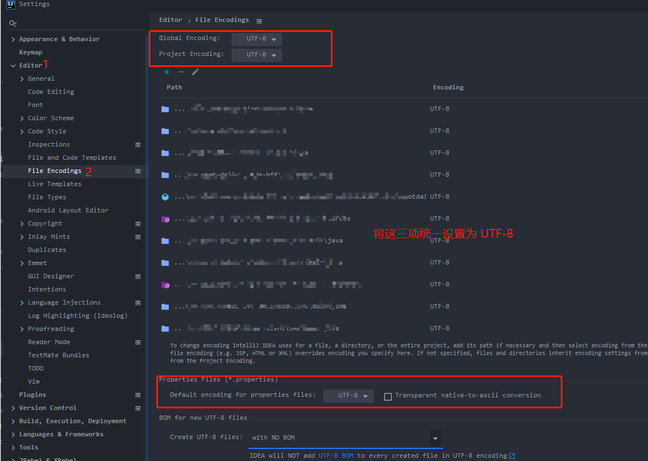The width and height of the screenshot is (648, 461).
Task: Select Keymap in settings tree
Action: point(31,52)
